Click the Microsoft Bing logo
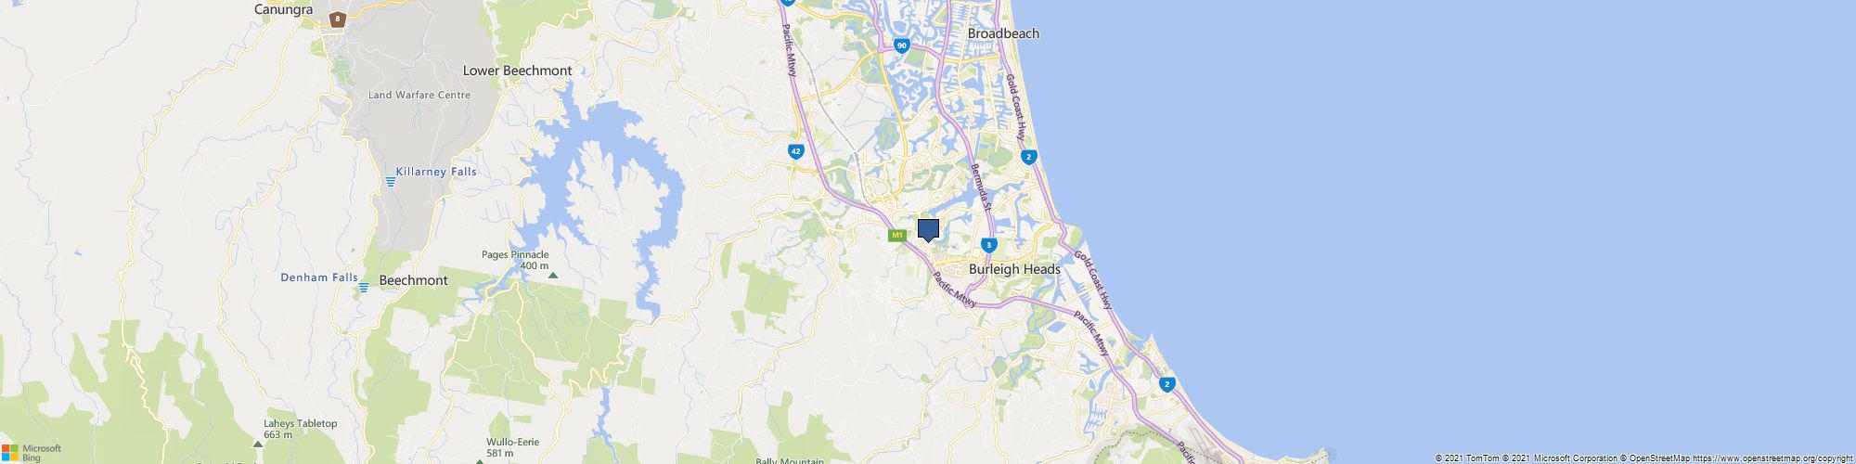Image resolution: width=1856 pixels, height=464 pixels. click(32, 452)
